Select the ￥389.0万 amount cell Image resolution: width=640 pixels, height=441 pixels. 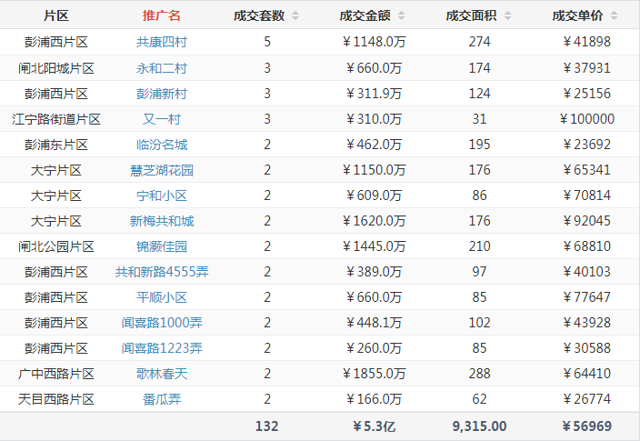(374, 272)
